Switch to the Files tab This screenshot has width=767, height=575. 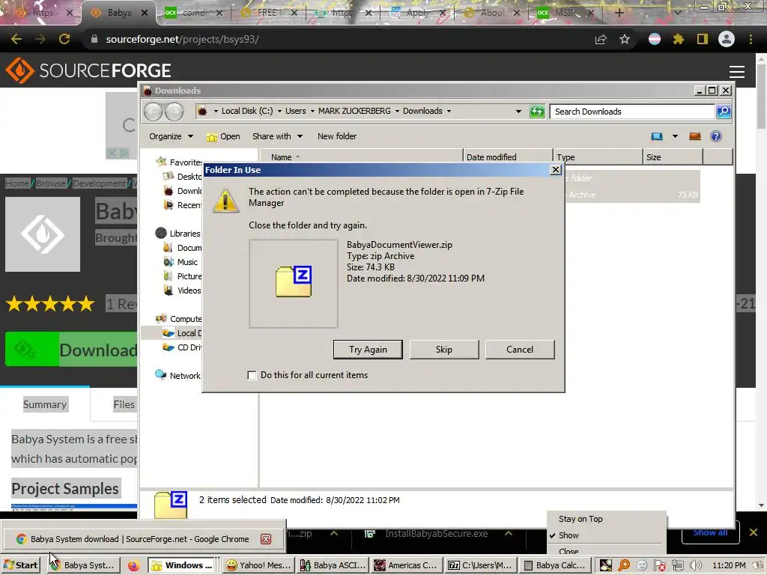click(x=124, y=405)
